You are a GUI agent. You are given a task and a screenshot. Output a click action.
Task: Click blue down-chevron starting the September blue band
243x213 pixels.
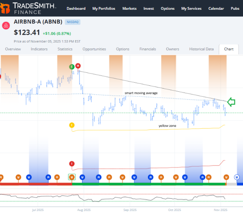[x=134, y=177]
